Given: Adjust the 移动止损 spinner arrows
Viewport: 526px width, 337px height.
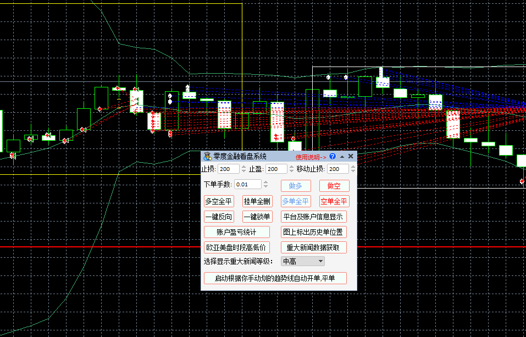Looking at the screenshot, I should point(353,169).
